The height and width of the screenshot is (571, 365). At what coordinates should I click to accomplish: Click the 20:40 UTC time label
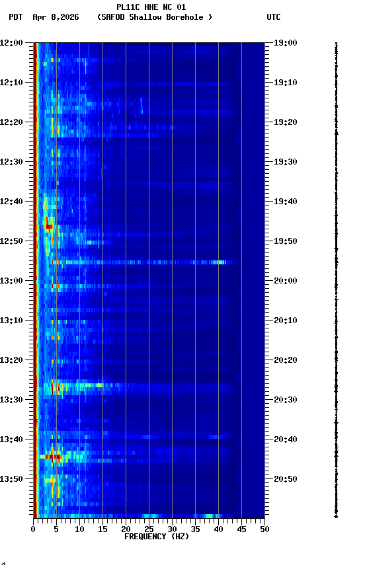[x=286, y=440]
